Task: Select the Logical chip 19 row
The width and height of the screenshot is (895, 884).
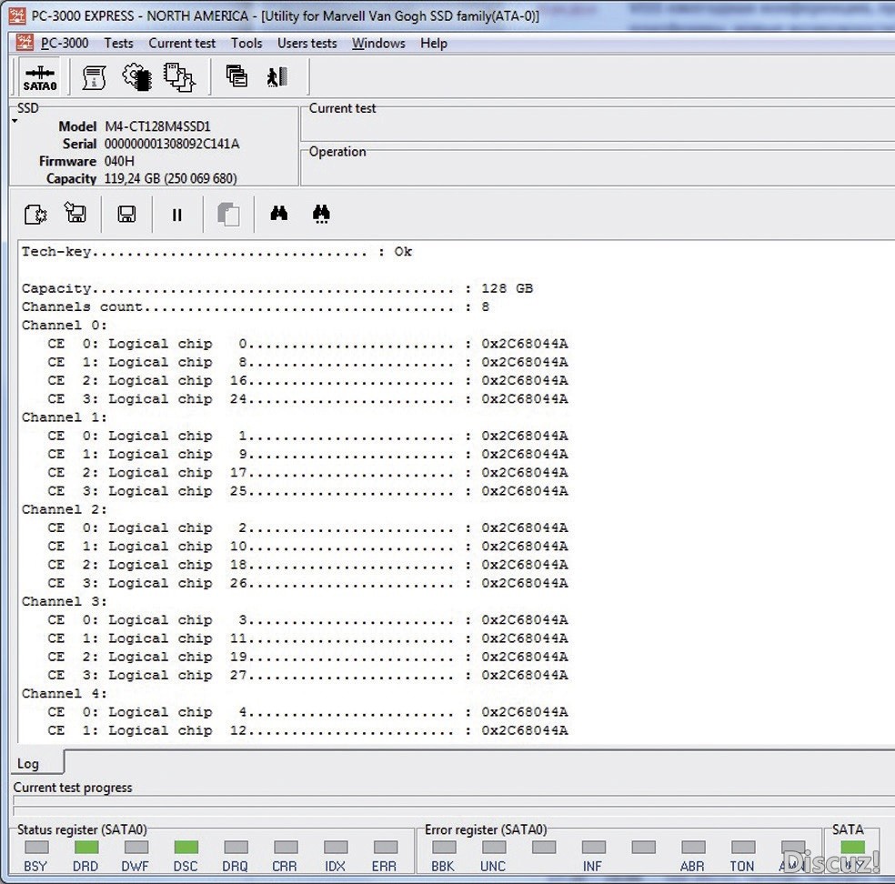Action: click(x=307, y=657)
